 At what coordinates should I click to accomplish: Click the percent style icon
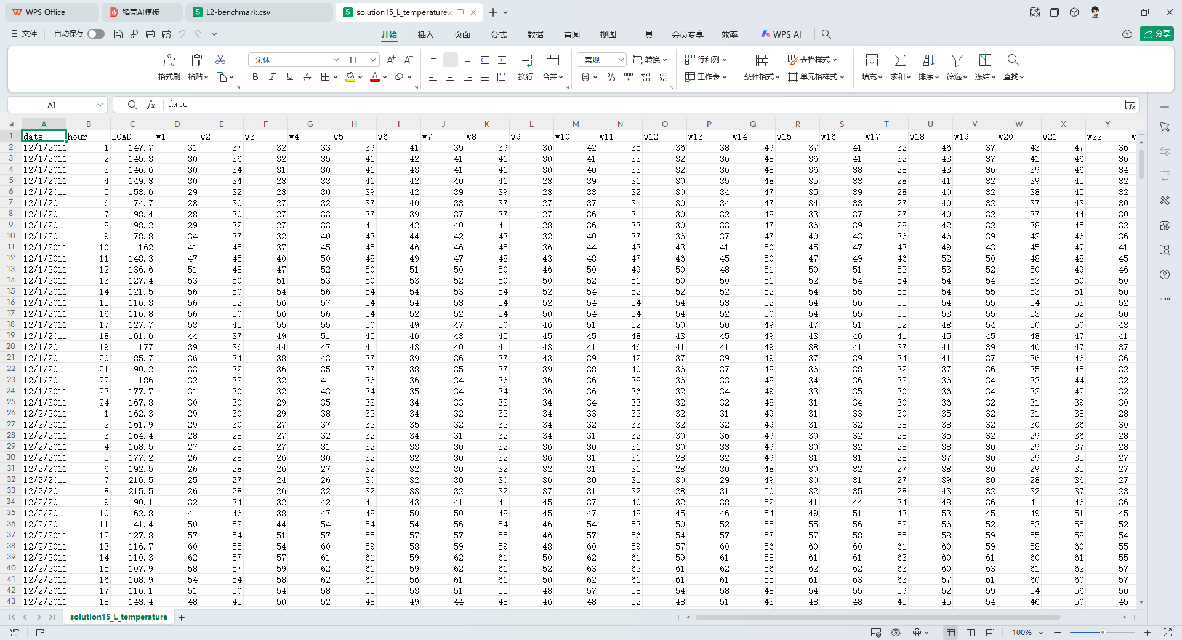(611, 77)
